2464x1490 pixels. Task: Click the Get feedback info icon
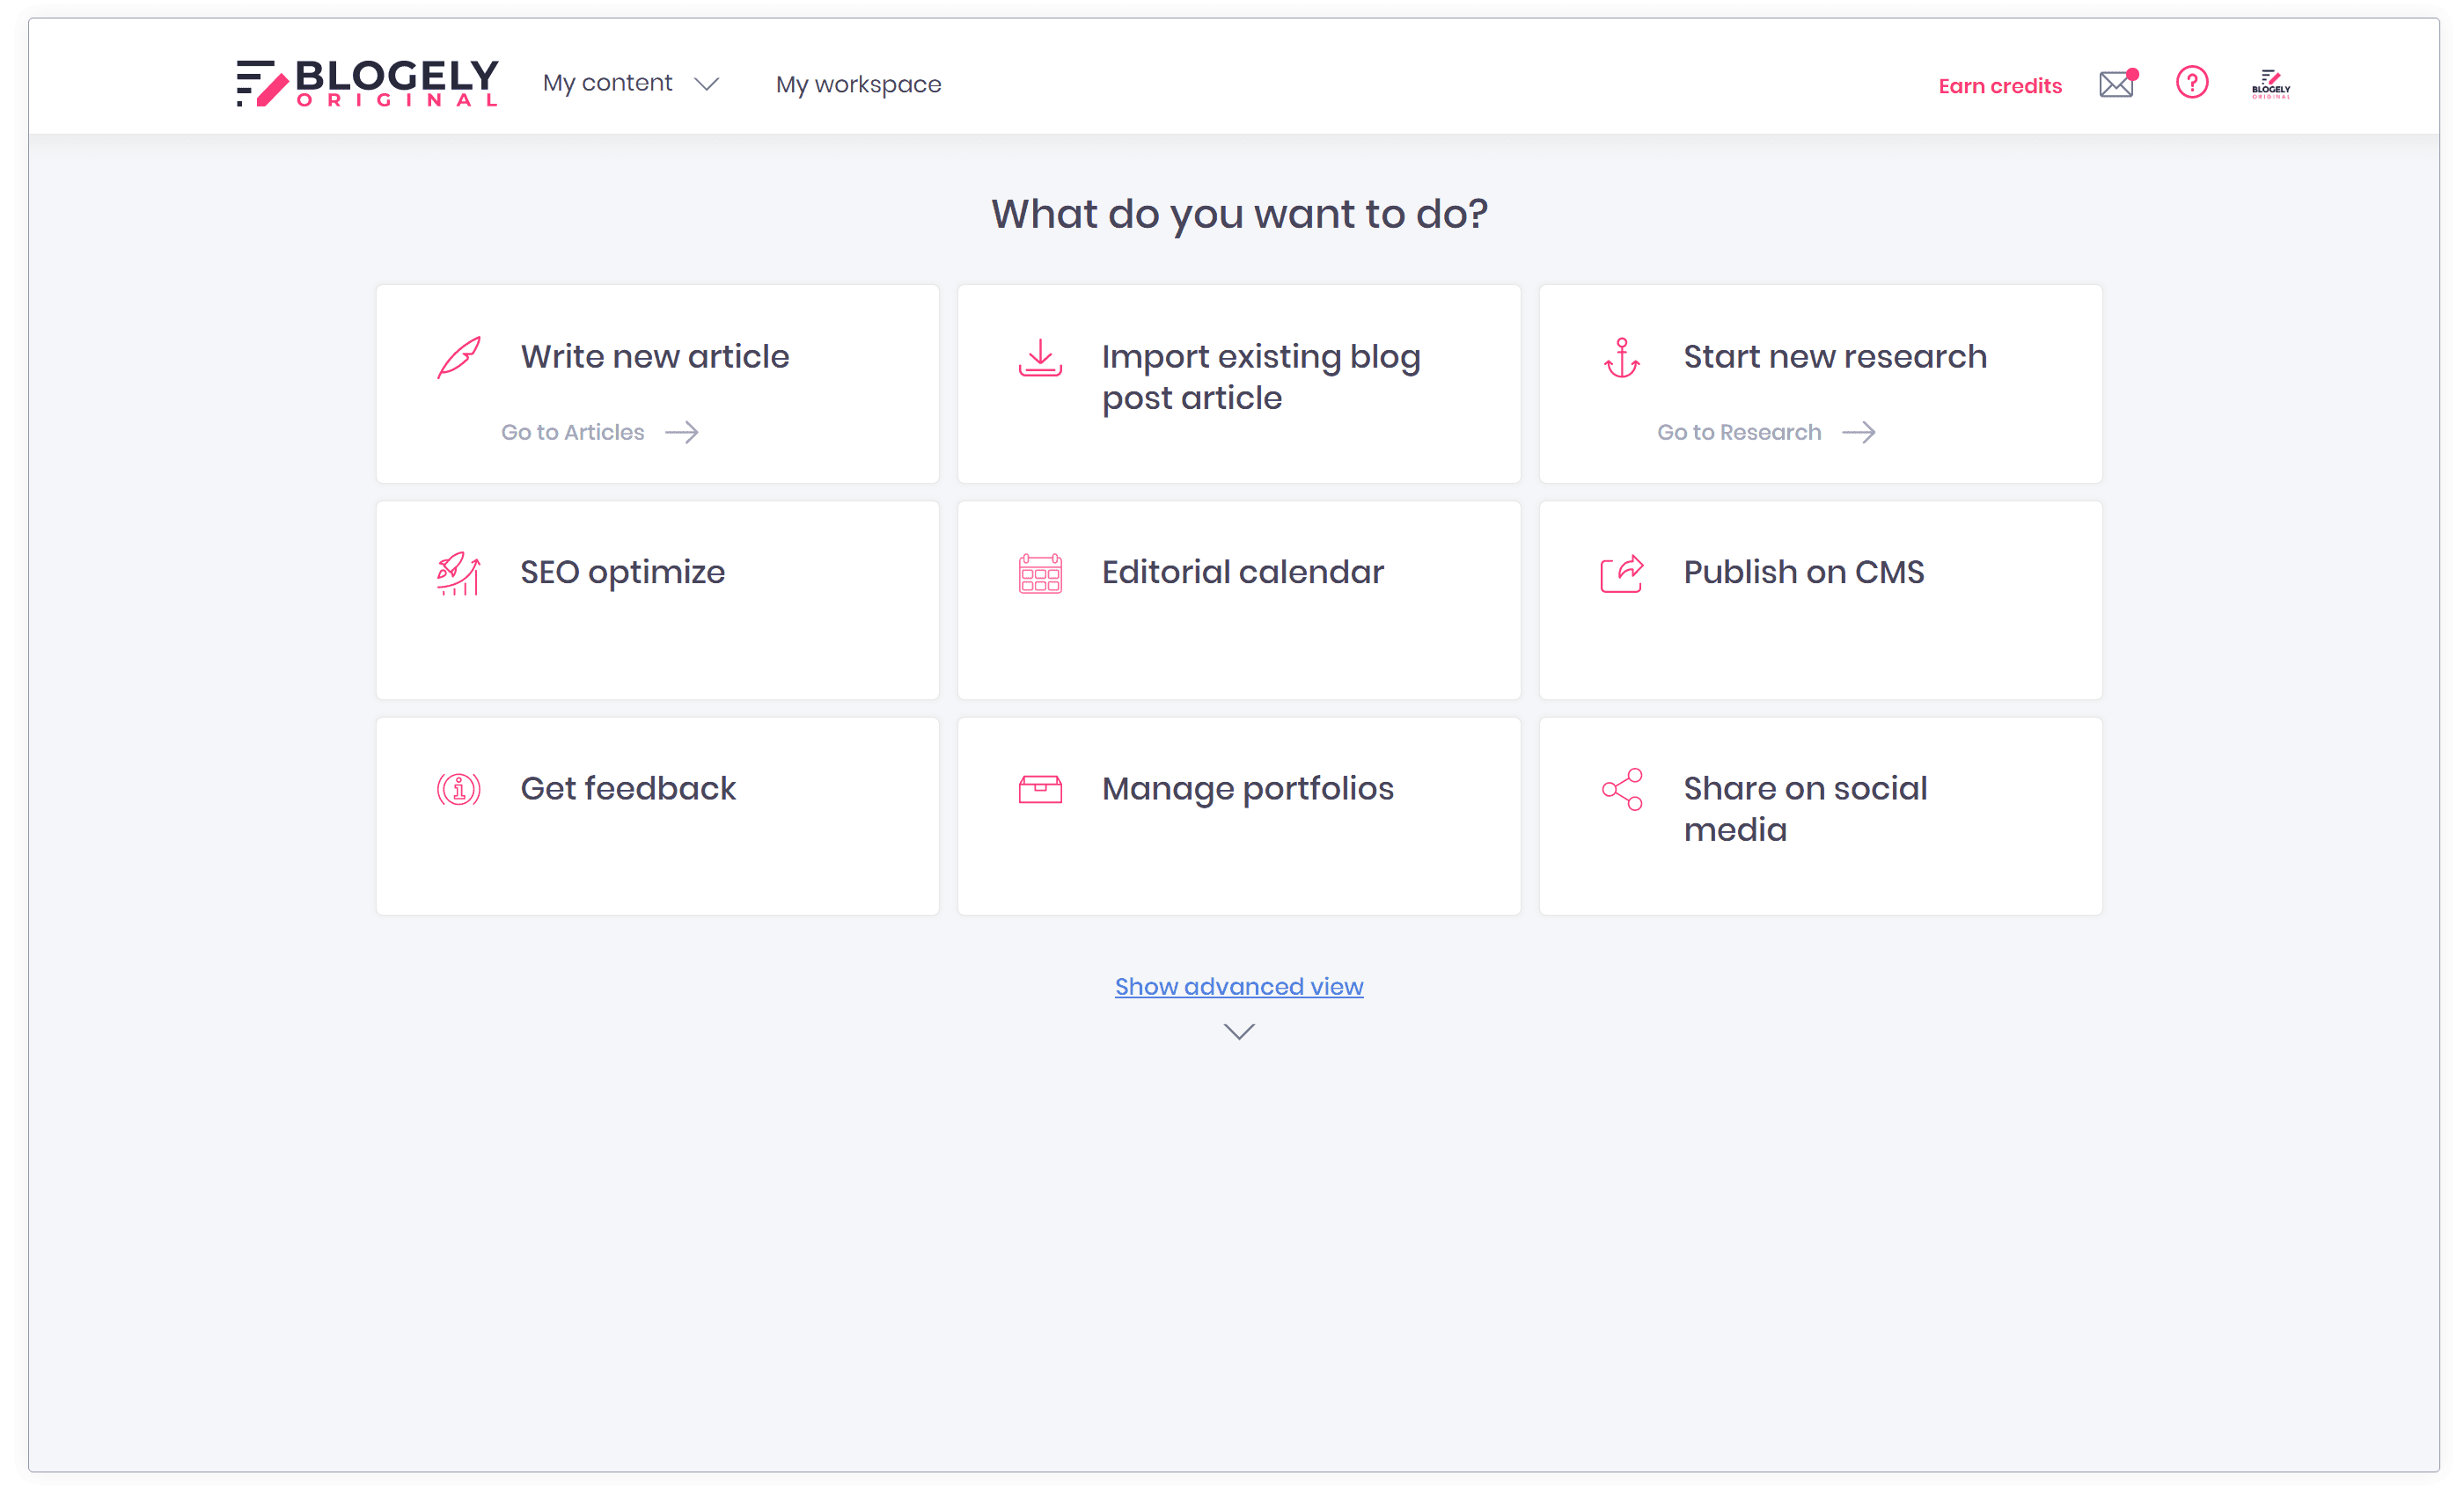458,790
